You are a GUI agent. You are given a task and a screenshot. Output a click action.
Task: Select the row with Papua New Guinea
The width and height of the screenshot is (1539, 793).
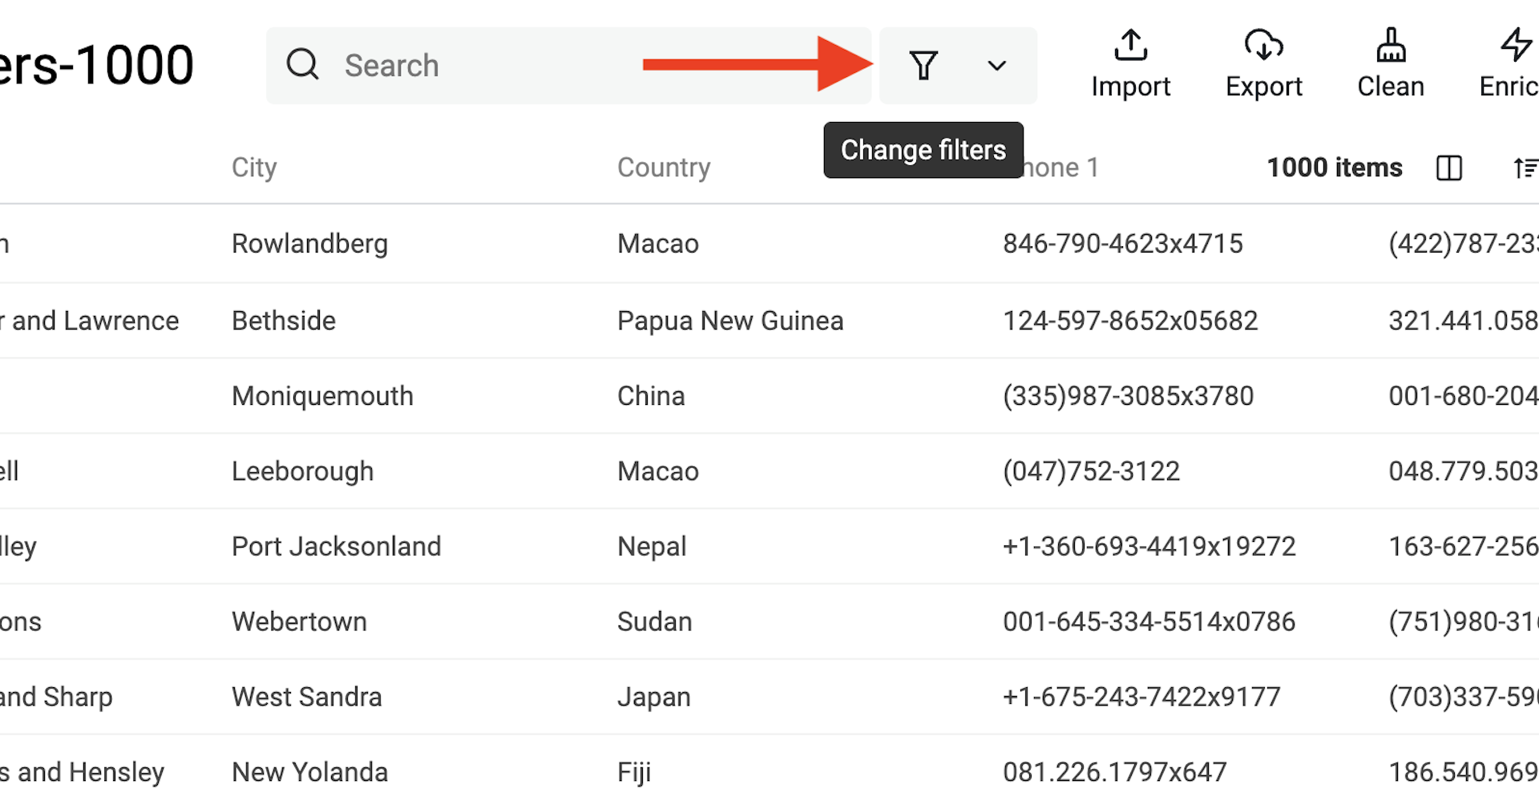729,320
